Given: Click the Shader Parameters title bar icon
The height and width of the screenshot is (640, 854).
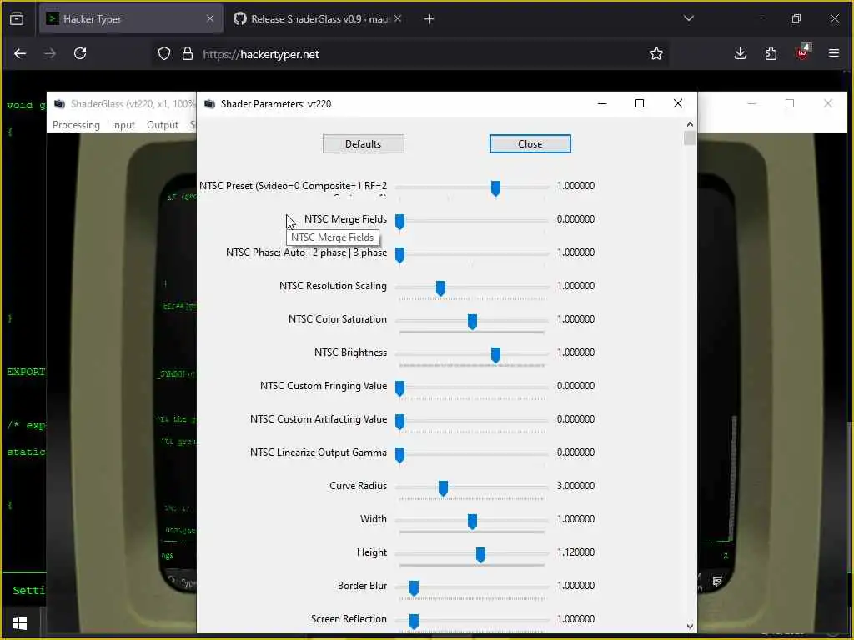Looking at the screenshot, I should click(209, 104).
